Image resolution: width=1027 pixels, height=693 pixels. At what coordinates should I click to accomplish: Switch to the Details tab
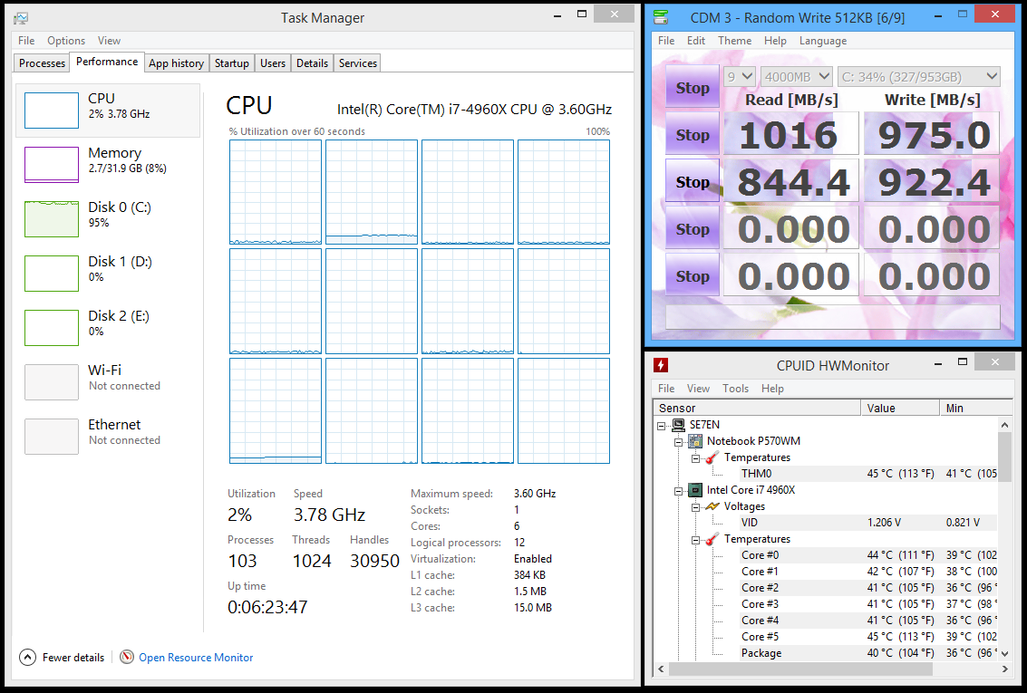[312, 63]
